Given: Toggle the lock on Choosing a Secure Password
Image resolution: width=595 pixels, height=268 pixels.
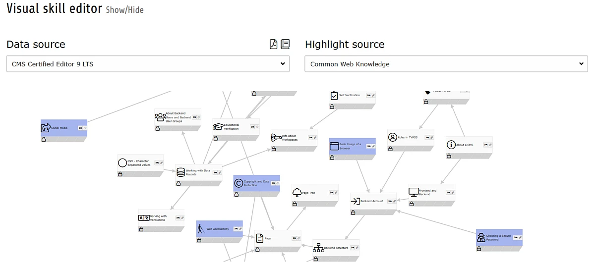Looking at the screenshot, I should click(479, 249).
